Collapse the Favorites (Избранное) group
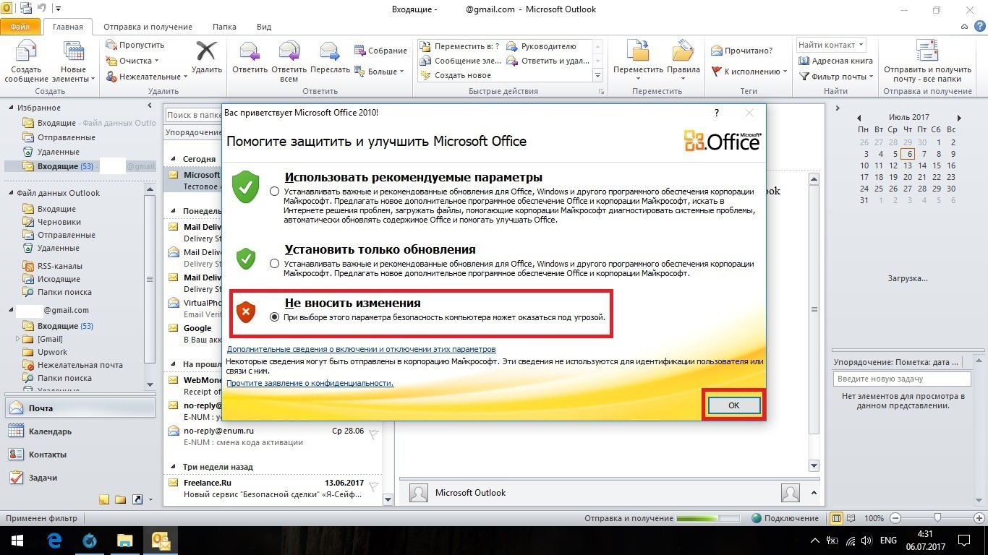988x555 pixels. pos(12,108)
